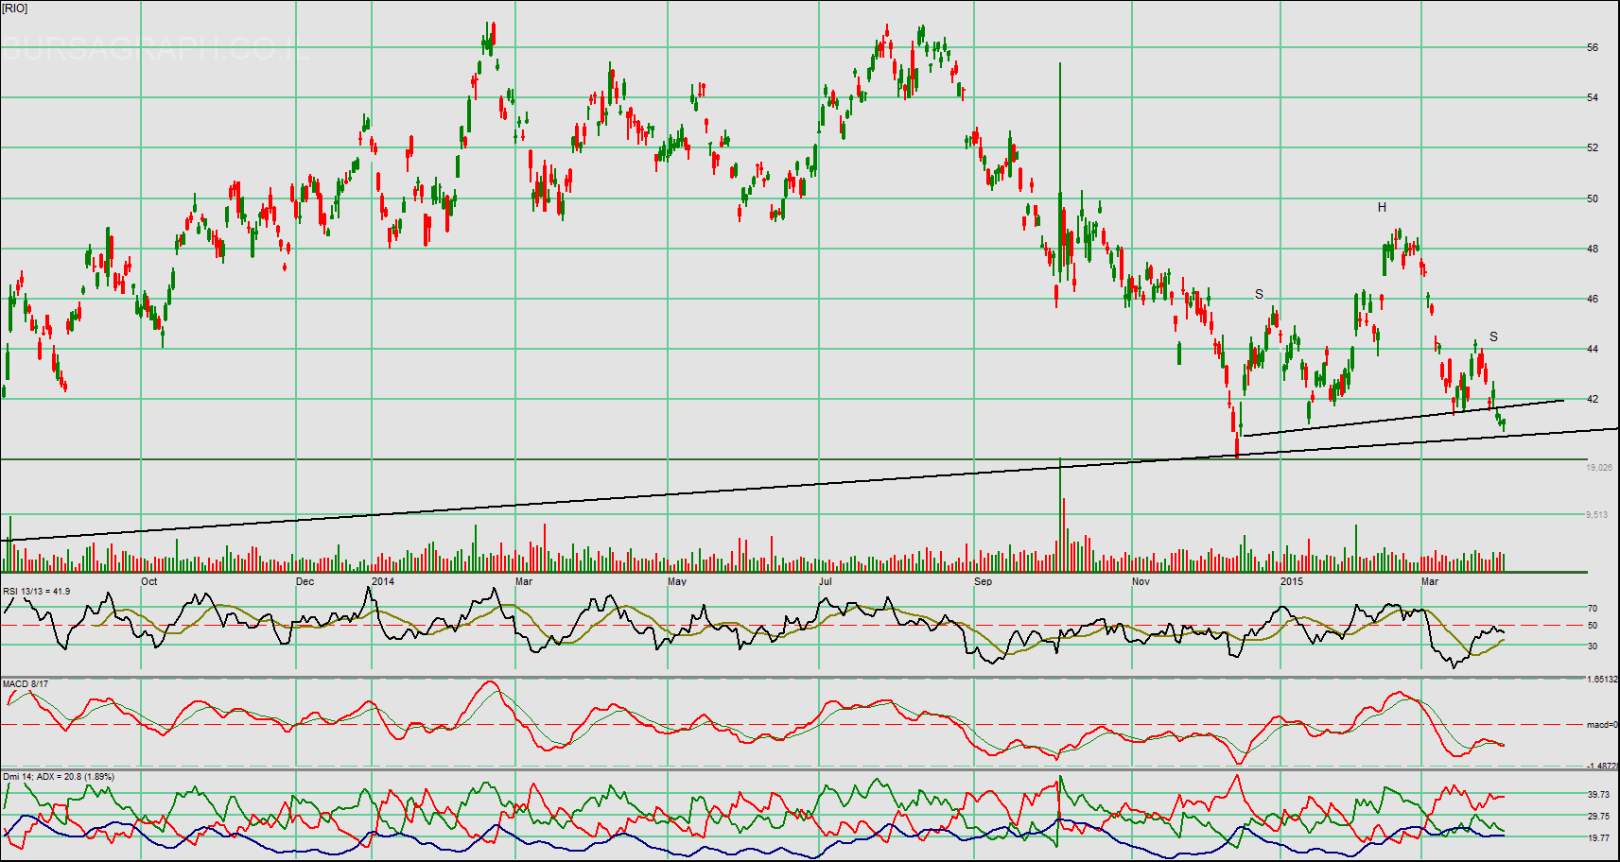1620x862 pixels.
Task: Click the 19,026 volume axis value
Action: click(x=1599, y=468)
